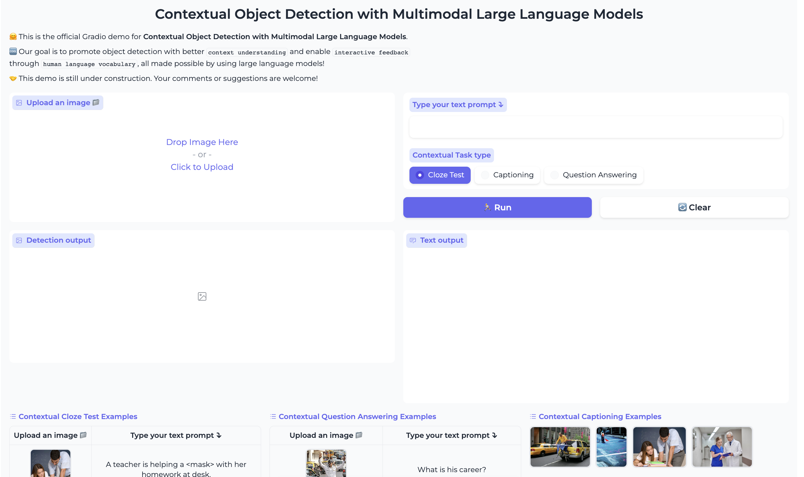Click the Click to Upload link

coord(202,167)
